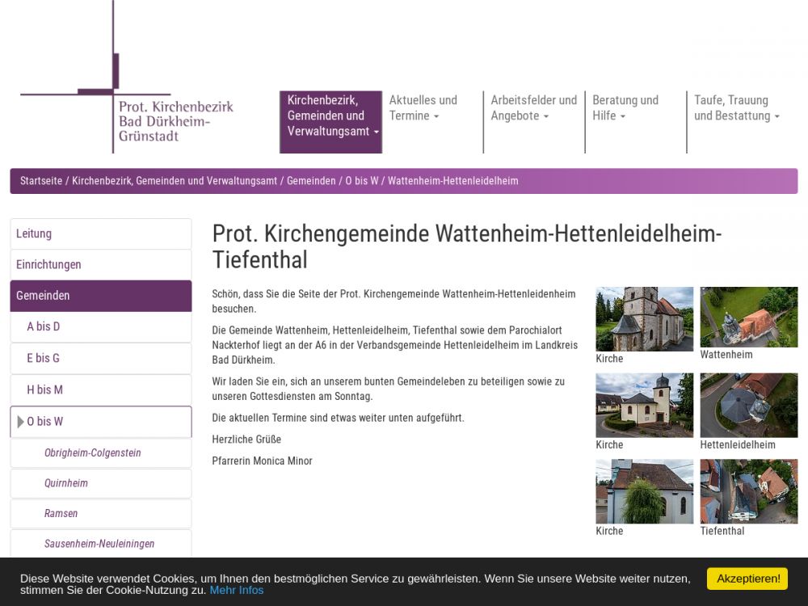
Task: Open Arbeitsfelder und Angebote dropdown menu
Action: (533, 108)
